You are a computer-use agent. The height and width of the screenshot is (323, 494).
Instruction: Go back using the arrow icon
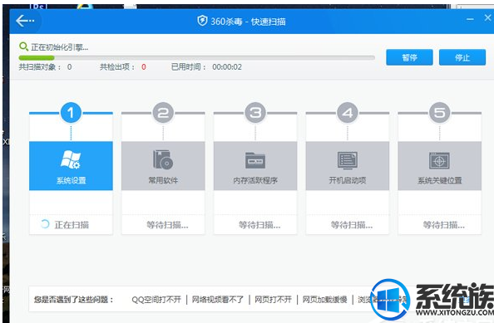tap(25, 21)
